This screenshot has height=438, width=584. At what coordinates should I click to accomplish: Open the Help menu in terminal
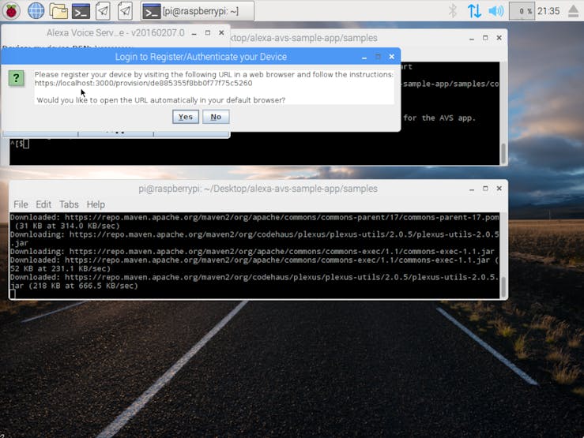point(96,204)
